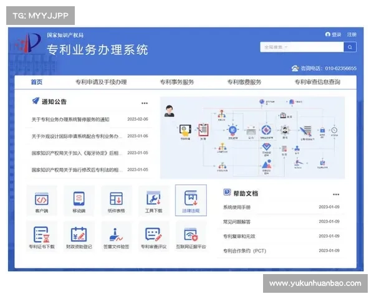Expand more options in 帮助文档 section
This screenshot has width=374, height=299.
tap(336, 194)
